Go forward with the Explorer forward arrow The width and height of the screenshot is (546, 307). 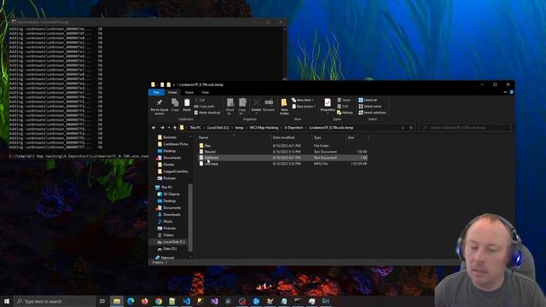coord(162,128)
